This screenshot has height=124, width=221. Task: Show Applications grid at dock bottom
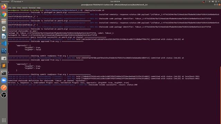tap(4, 120)
